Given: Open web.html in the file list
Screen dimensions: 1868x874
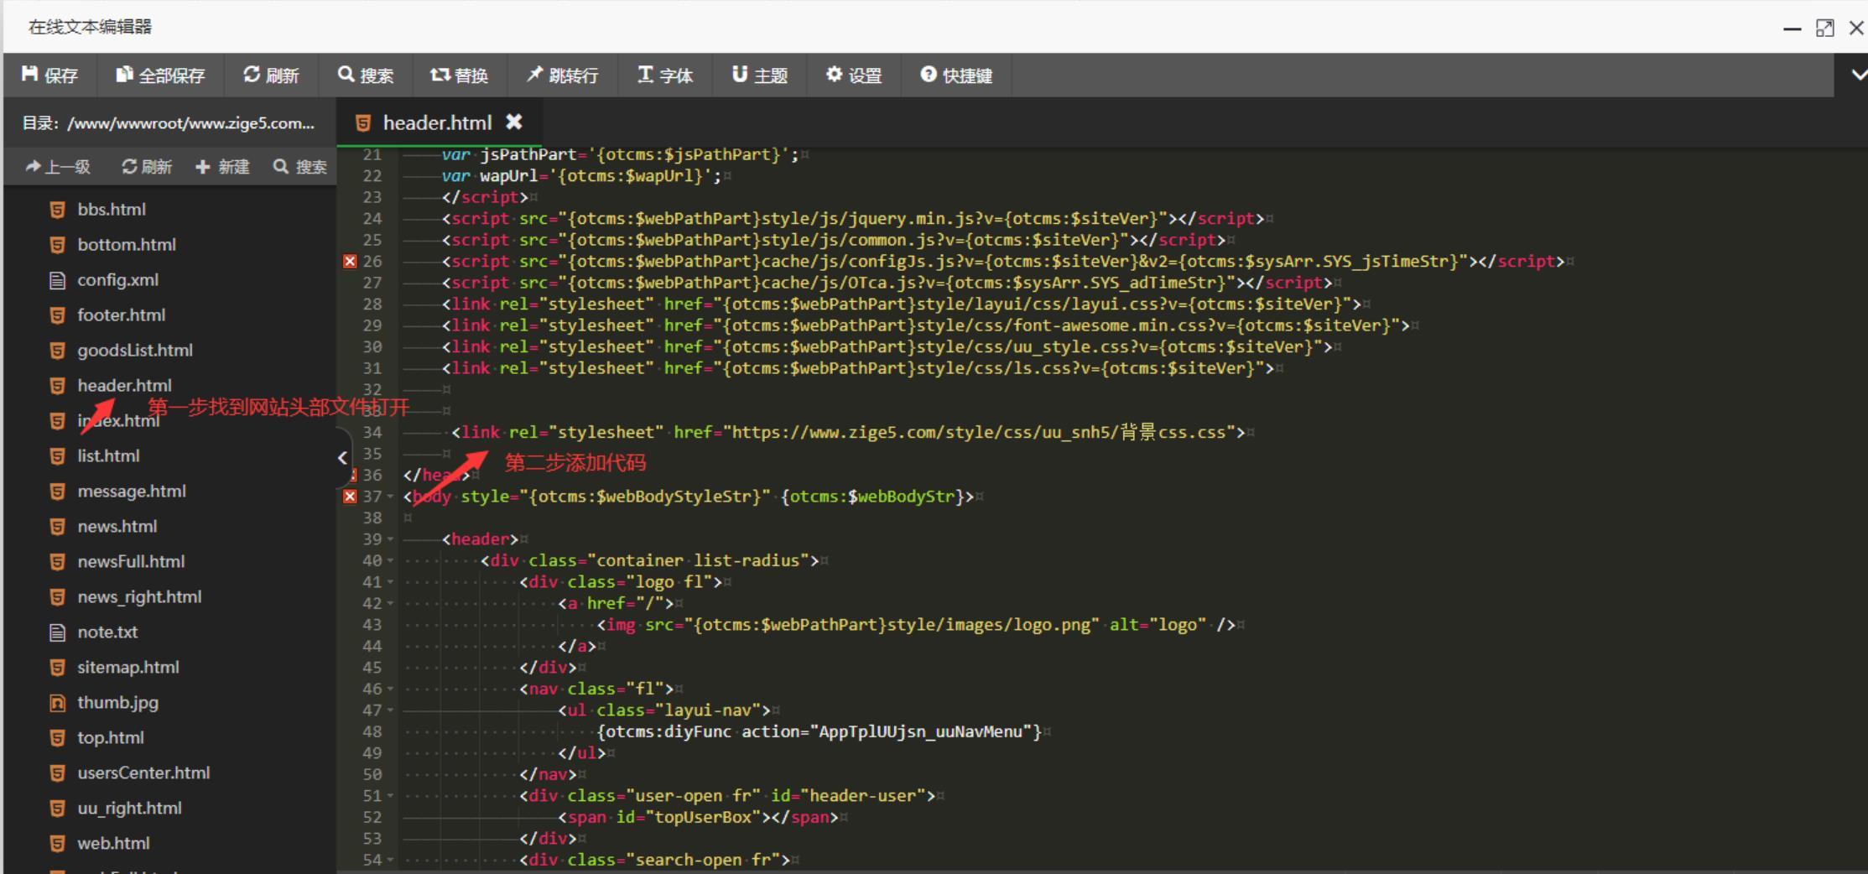Looking at the screenshot, I should [x=113, y=843].
